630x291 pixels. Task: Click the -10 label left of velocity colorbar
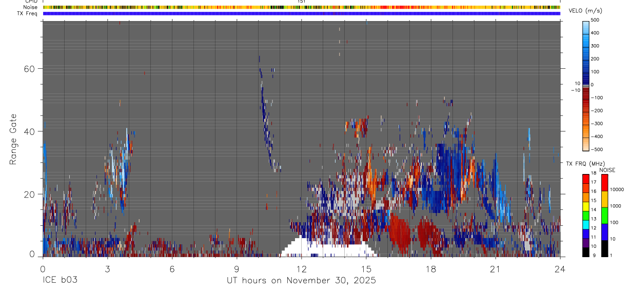[575, 89]
